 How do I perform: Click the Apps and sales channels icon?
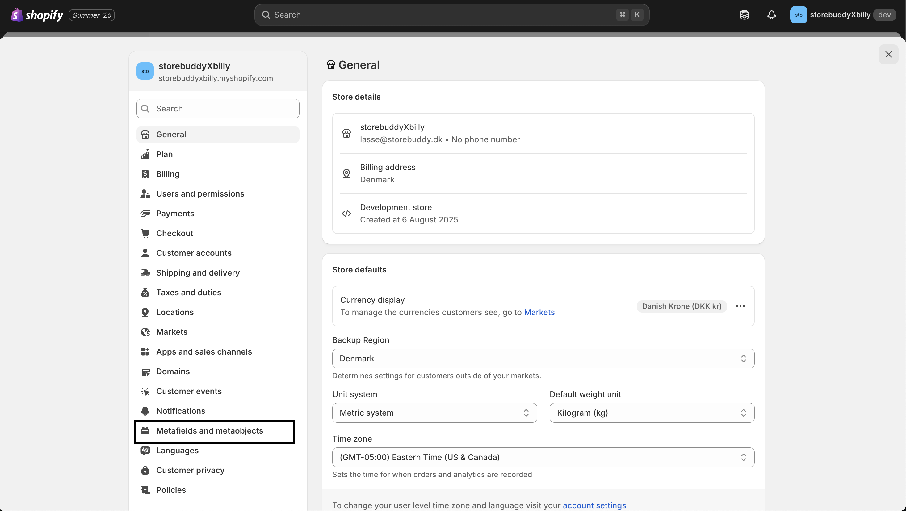145,352
